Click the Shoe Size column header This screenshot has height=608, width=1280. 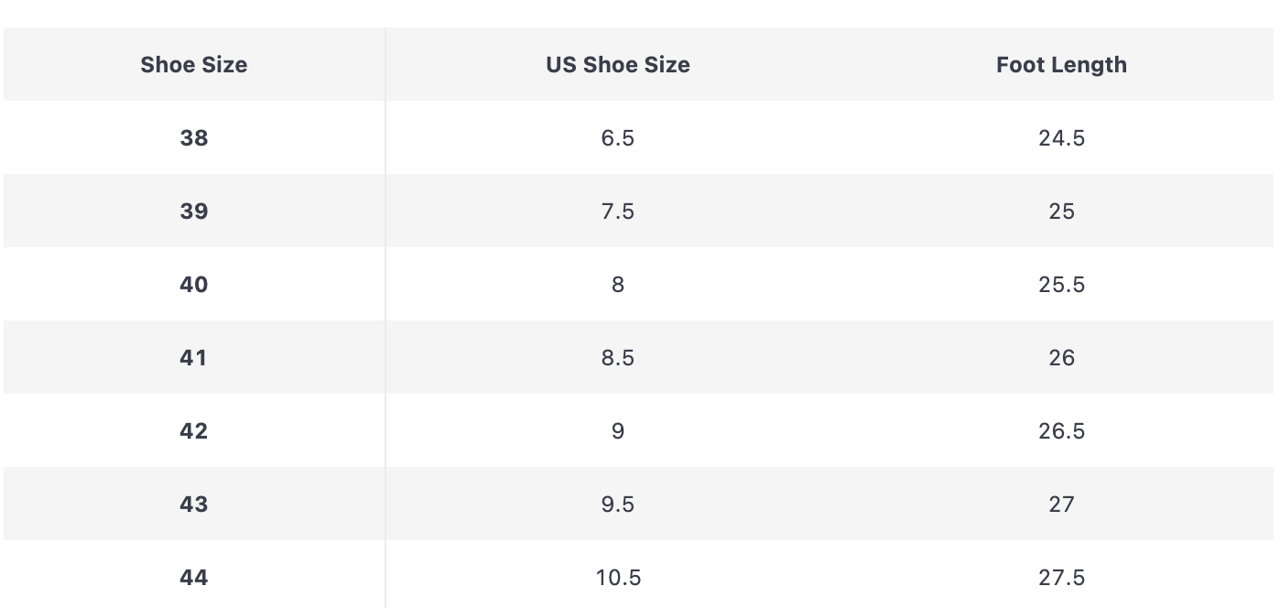pos(193,65)
